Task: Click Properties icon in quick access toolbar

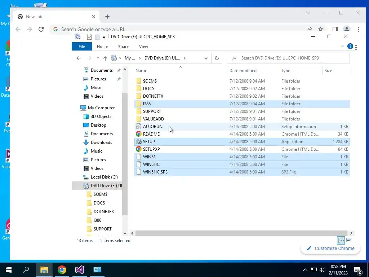Action: pyautogui.click(x=89, y=37)
